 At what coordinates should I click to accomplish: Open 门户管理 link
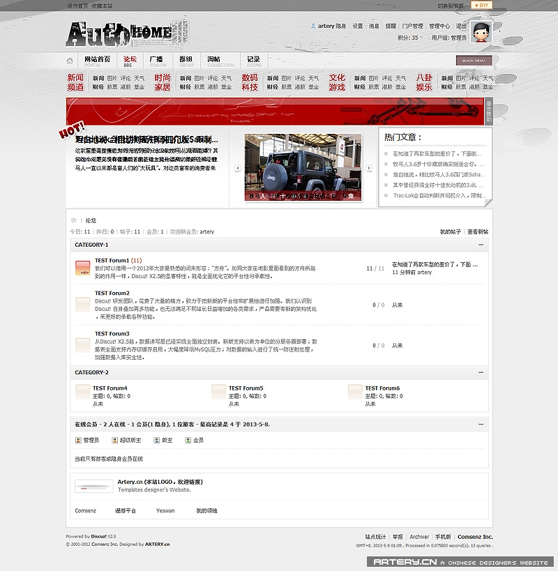(x=413, y=26)
